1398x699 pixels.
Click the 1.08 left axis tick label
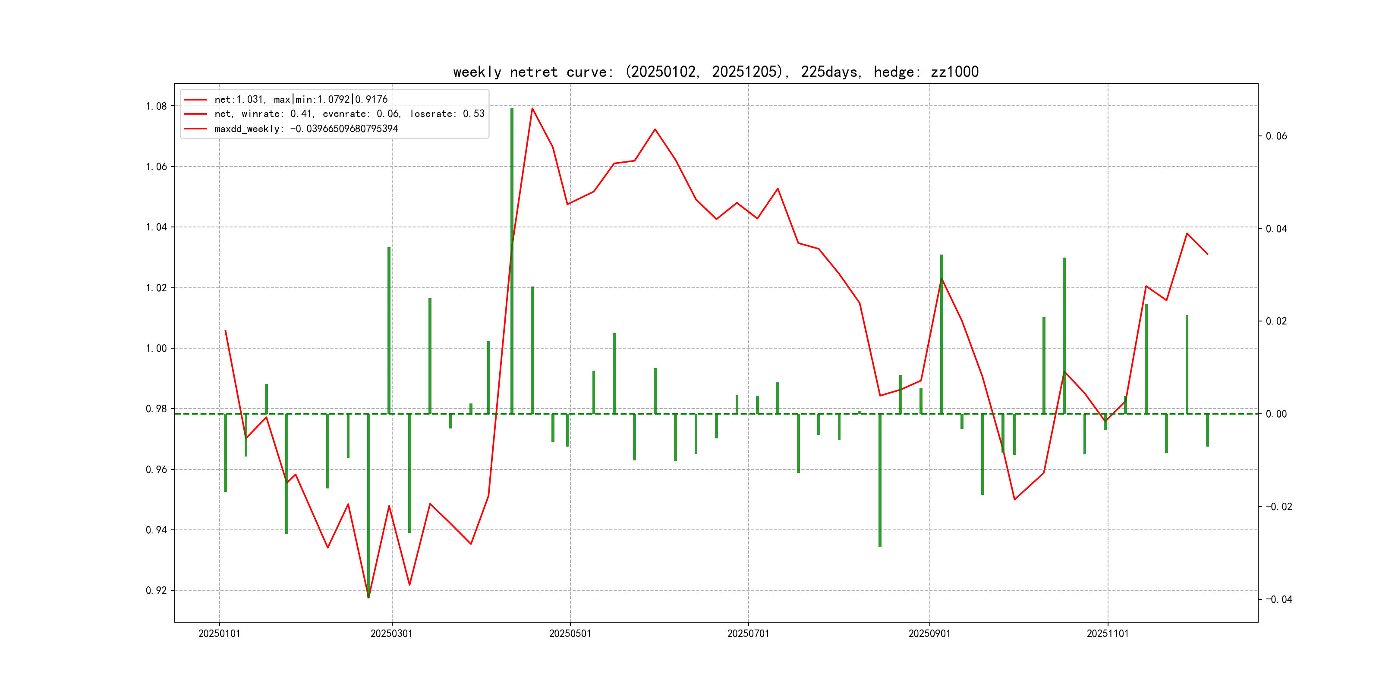pos(156,107)
